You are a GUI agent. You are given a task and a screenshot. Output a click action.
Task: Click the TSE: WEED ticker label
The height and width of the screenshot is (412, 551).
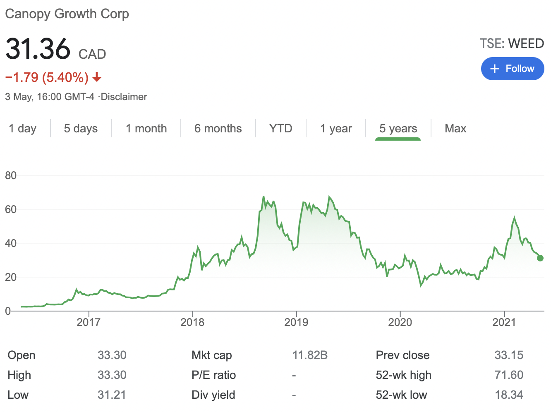click(x=512, y=43)
